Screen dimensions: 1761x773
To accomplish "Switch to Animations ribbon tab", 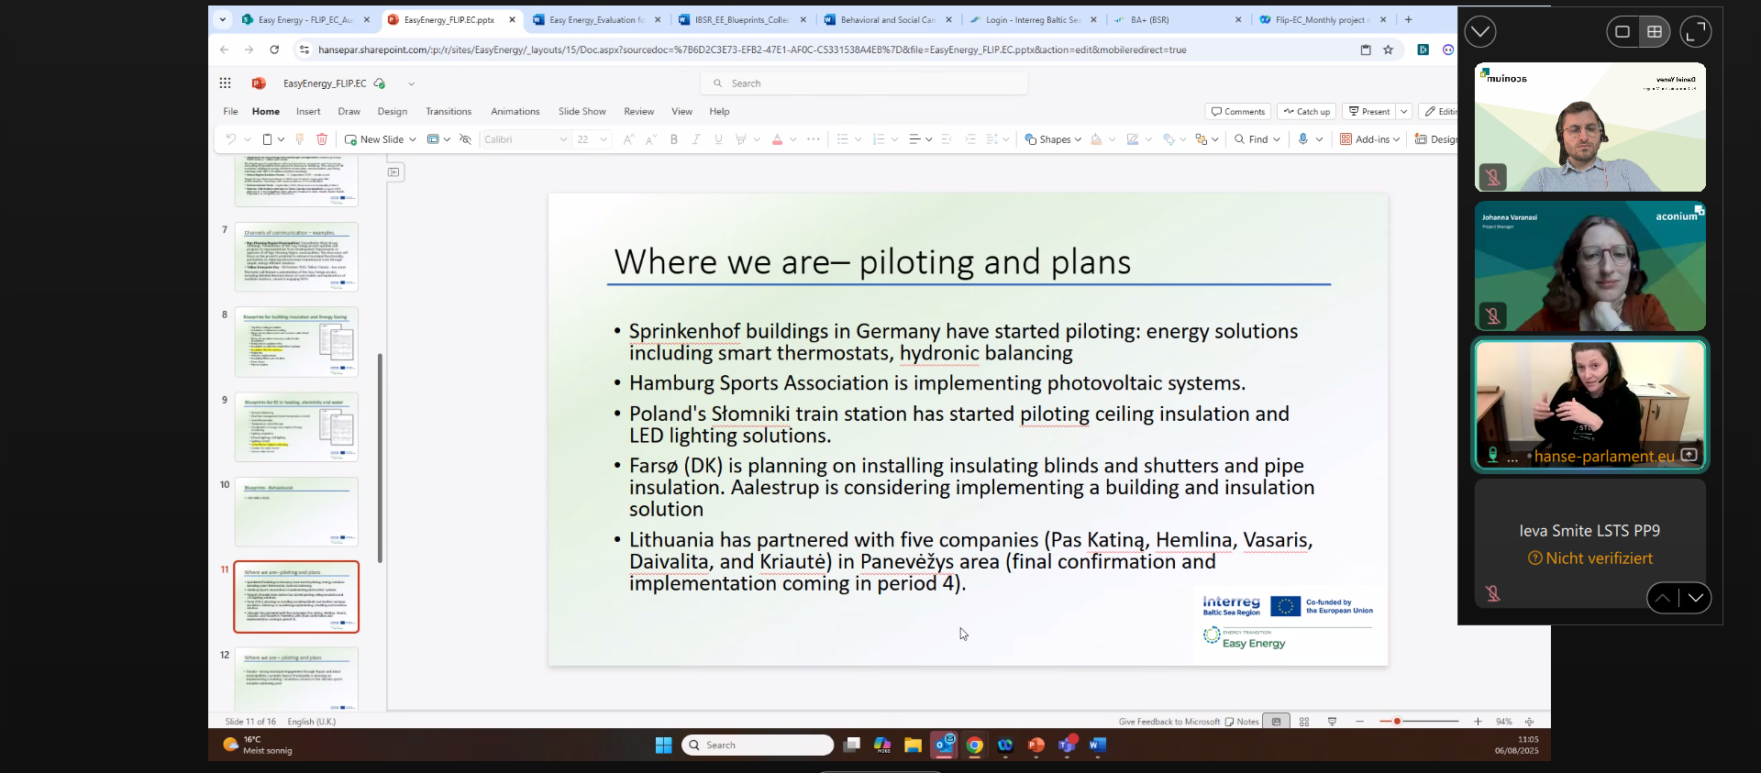I will [515, 112].
